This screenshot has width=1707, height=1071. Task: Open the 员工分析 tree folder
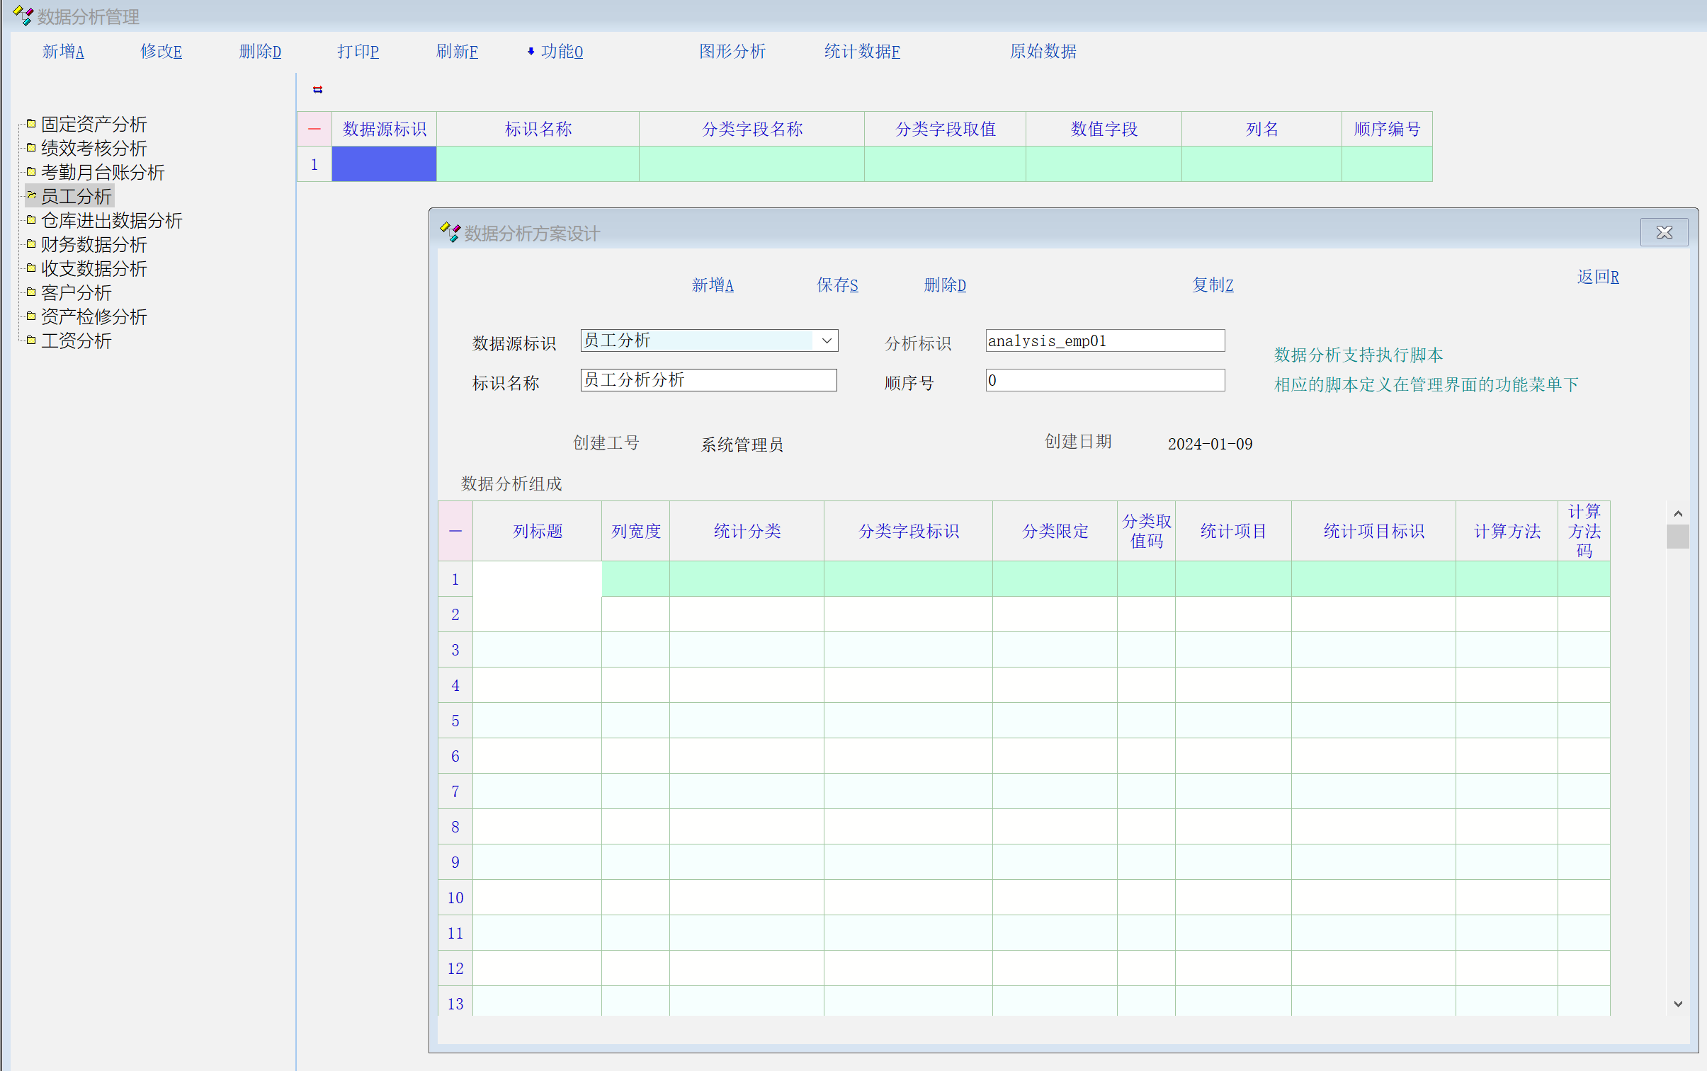[76, 196]
